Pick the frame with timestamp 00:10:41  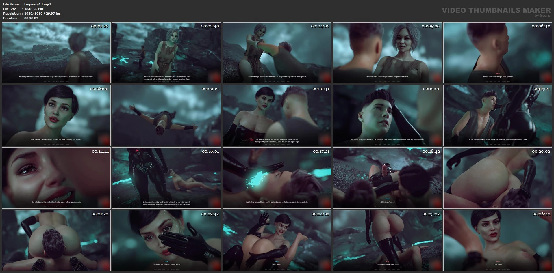pyautogui.click(x=277, y=115)
